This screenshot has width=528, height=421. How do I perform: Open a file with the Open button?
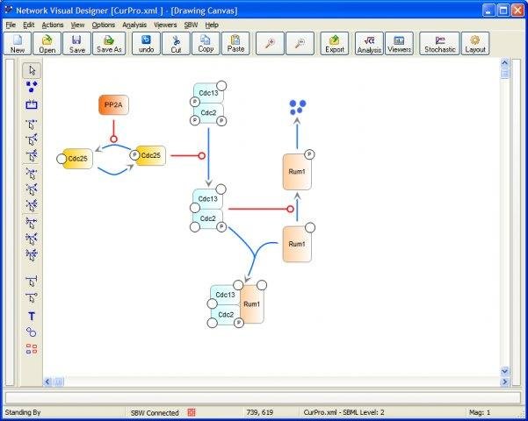47,44
